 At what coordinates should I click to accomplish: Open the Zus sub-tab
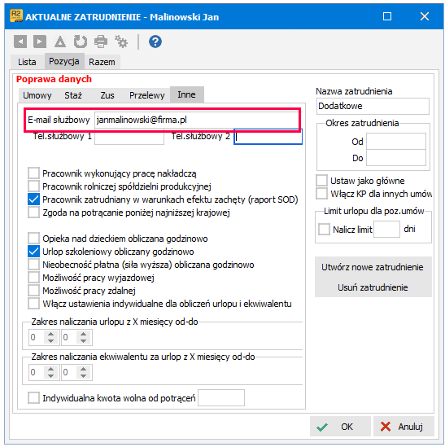(107, 95)
